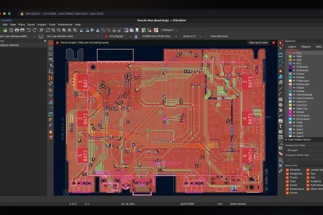
Task: Click the zoom out icon
Action: point(59,30)
